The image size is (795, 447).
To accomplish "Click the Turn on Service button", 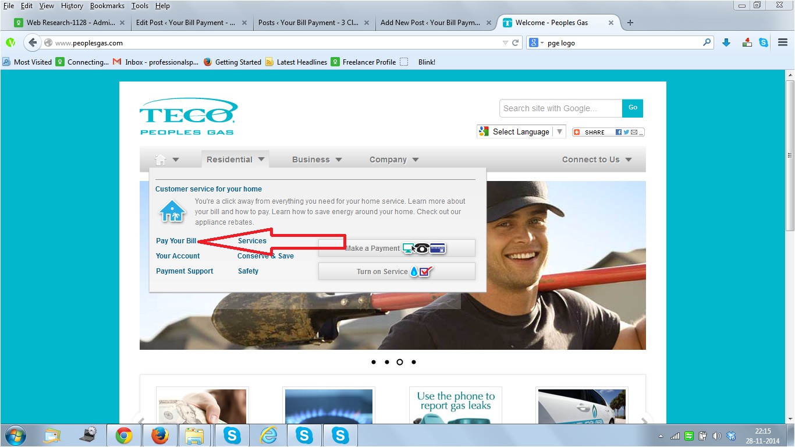I will pyautogui.click(x=396, y=271).
